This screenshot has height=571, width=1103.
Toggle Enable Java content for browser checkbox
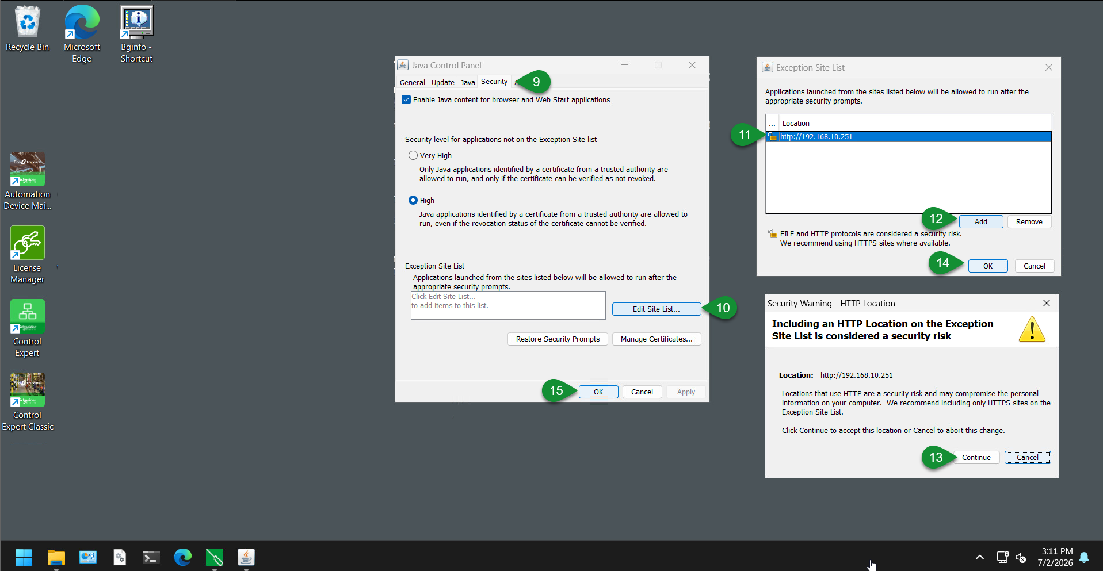pyautogui.click(x=406, y=99)
